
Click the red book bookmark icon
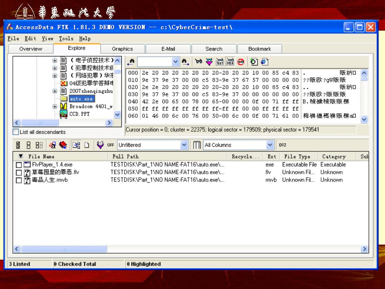pos(63,145)
